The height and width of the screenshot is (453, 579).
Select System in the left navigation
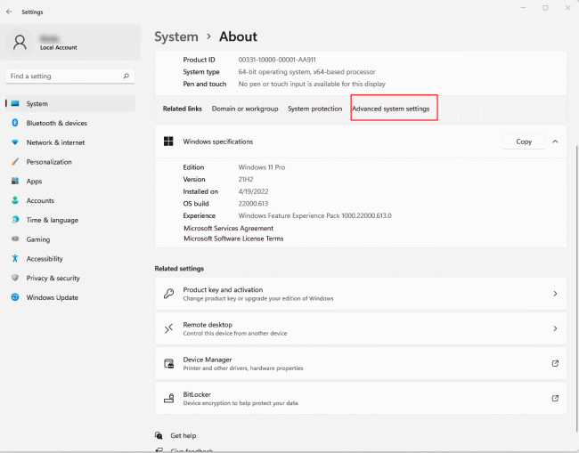pyautogui.click(x=37, y=104)
